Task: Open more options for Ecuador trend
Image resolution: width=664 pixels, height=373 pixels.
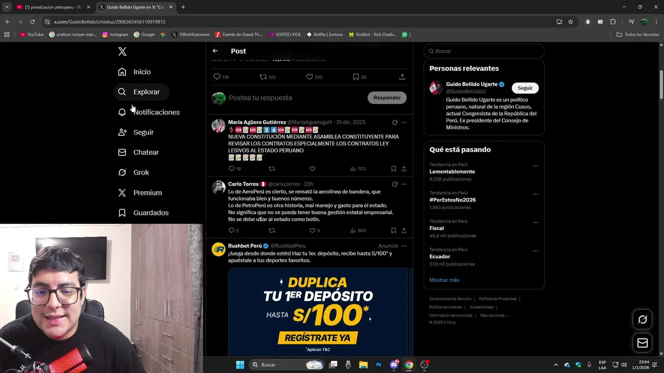Action: click(x=535, y=251)
